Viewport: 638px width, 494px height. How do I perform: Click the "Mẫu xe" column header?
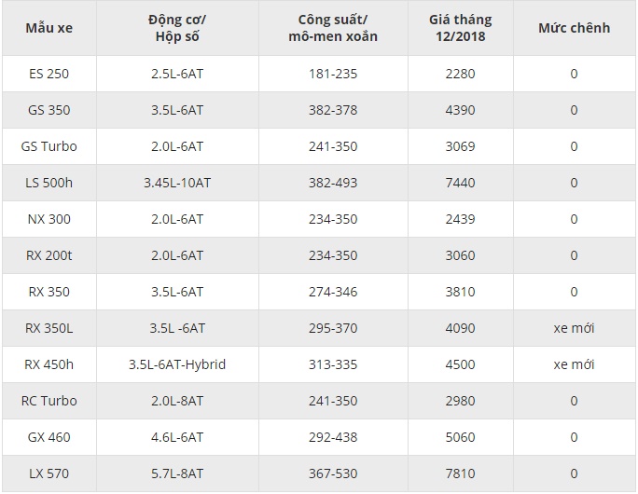click(49, 28)
